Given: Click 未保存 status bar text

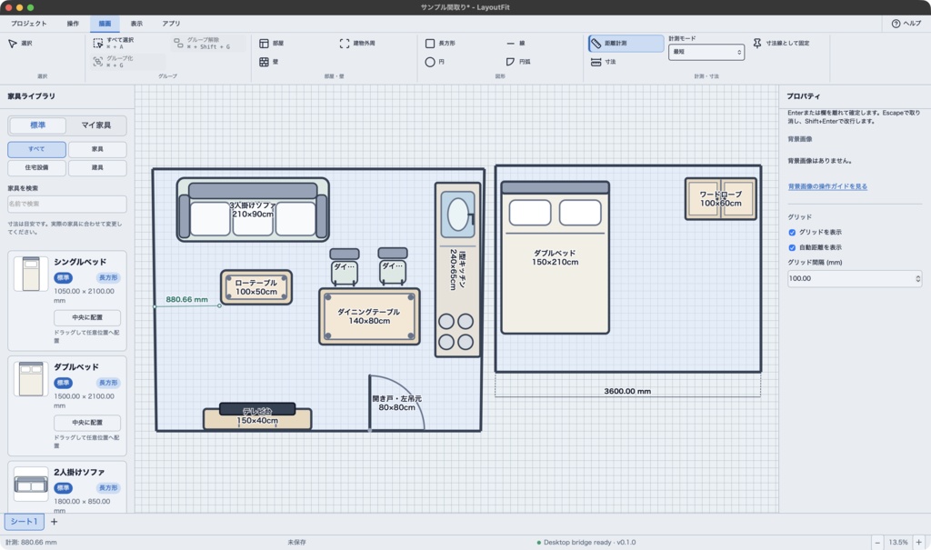Looking at the screenshot, I should tap(297, 543).
